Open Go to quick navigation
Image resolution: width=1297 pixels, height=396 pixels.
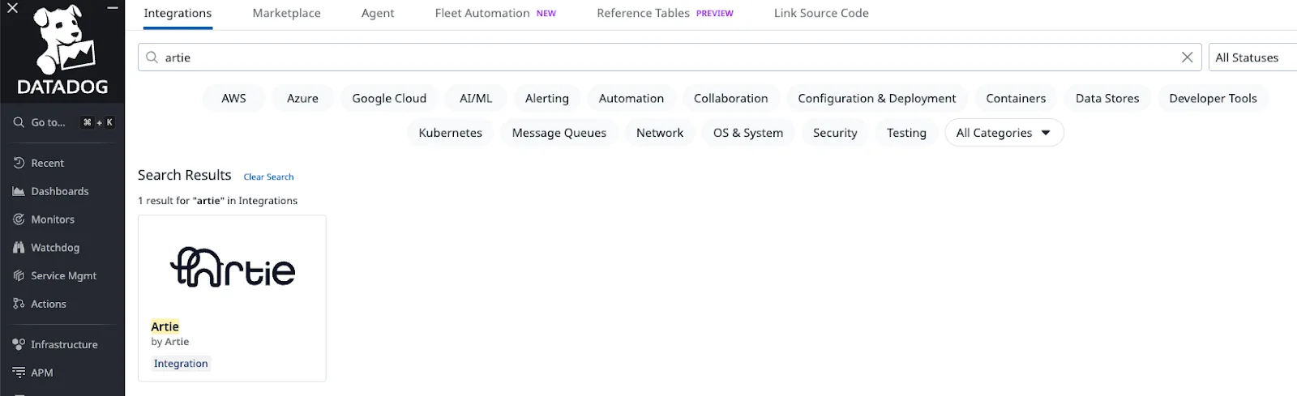pyautogui.click(x=63, y=122)
